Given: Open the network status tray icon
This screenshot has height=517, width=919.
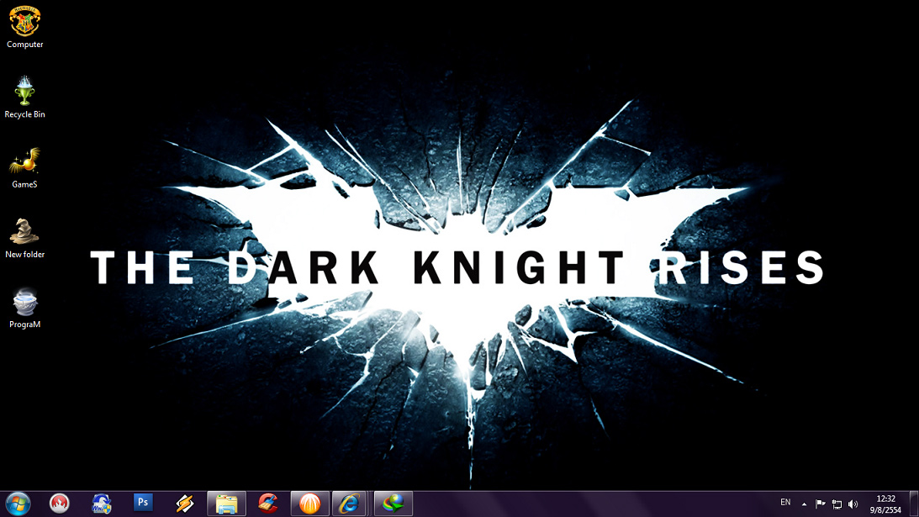Looking at the screenshot, I should pyautogui.click(x=837, y=504).
